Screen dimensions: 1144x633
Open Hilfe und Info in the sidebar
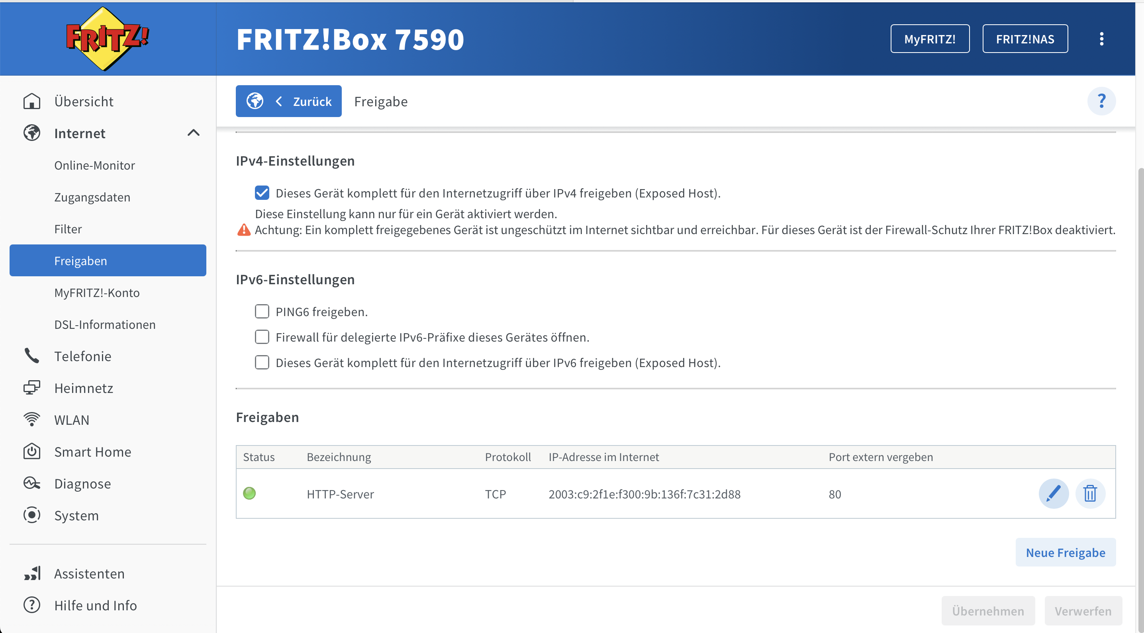[96, 606]
